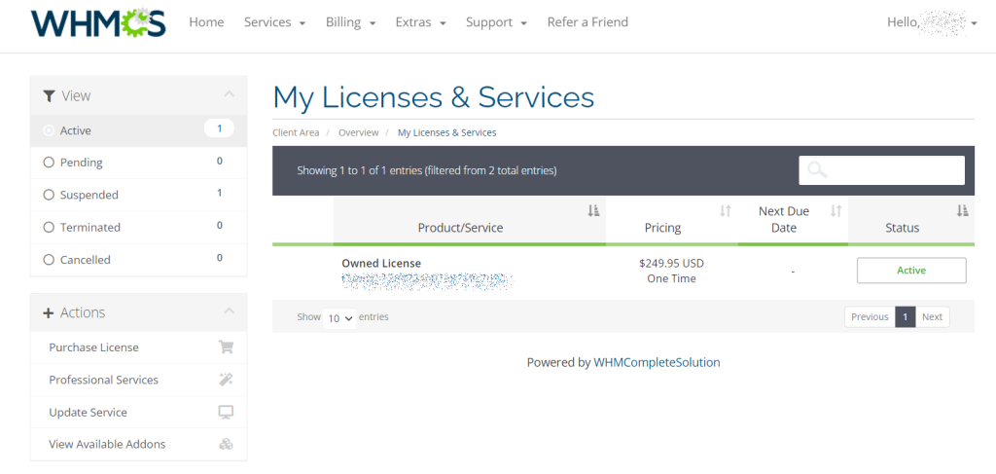The image size is (996, 474).
Task: Sort by Product/Service using its sort icon
Action: (x=593, y=211)
